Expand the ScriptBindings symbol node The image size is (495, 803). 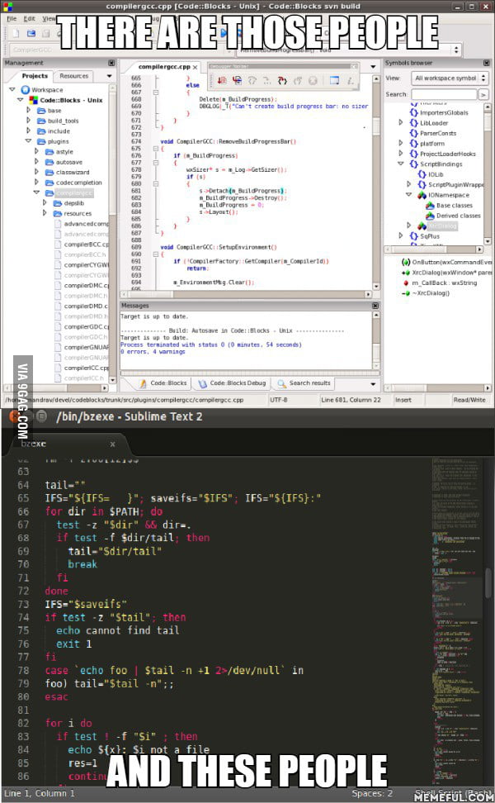coord(402,164)
